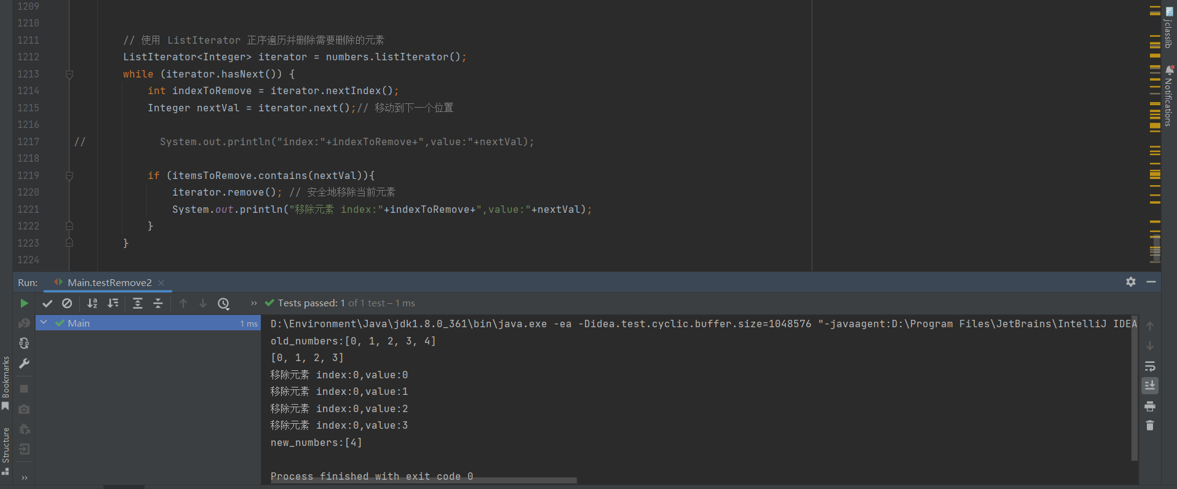
Task: Sort tests by duration
Action: click(x=113, y=303)
